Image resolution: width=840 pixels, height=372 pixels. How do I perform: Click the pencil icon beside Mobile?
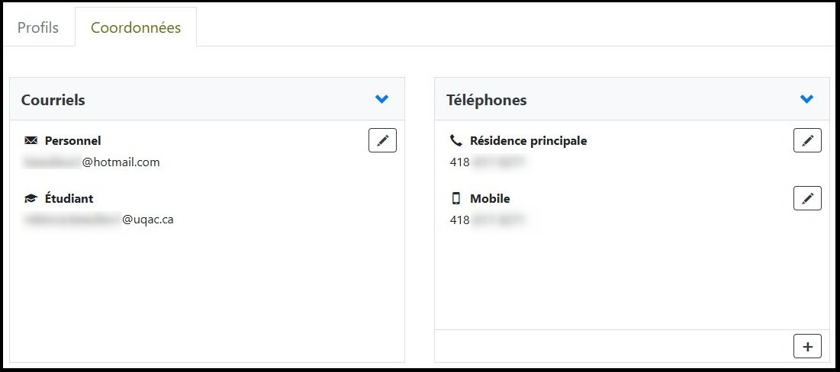[807, 198]
